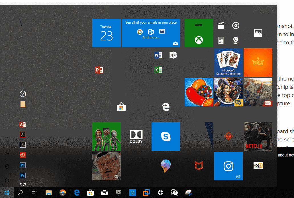The height and width of the screenshot is (198, 294).
Task: Launch Microsoft Access from the app list
Action: coord(23,125)
